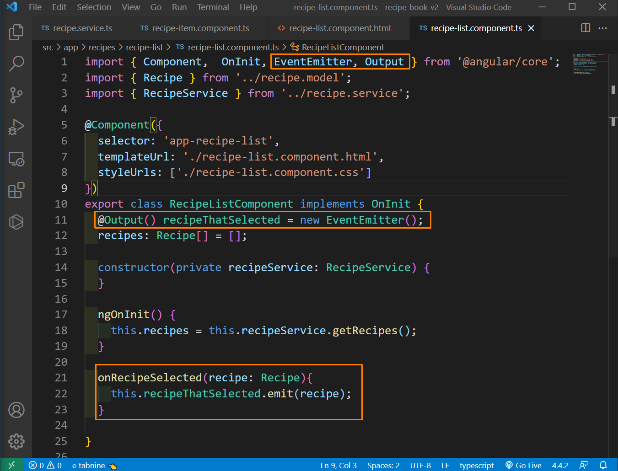Click the VS Code logo icon
The width and height of the screenshot is (618, 471).
(12, 7)
